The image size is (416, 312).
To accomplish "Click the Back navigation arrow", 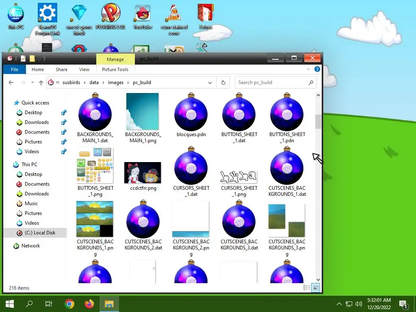I will [x=11, y=82].
